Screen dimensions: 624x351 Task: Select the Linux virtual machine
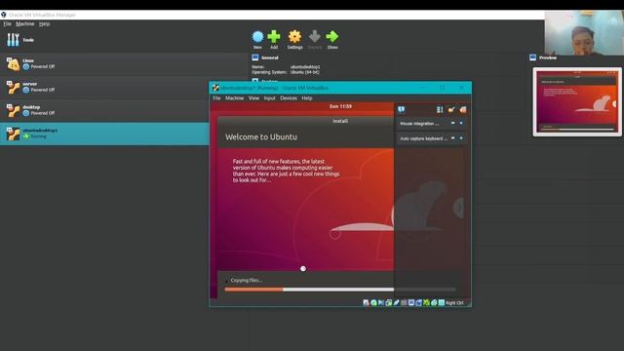coord(124,63)
